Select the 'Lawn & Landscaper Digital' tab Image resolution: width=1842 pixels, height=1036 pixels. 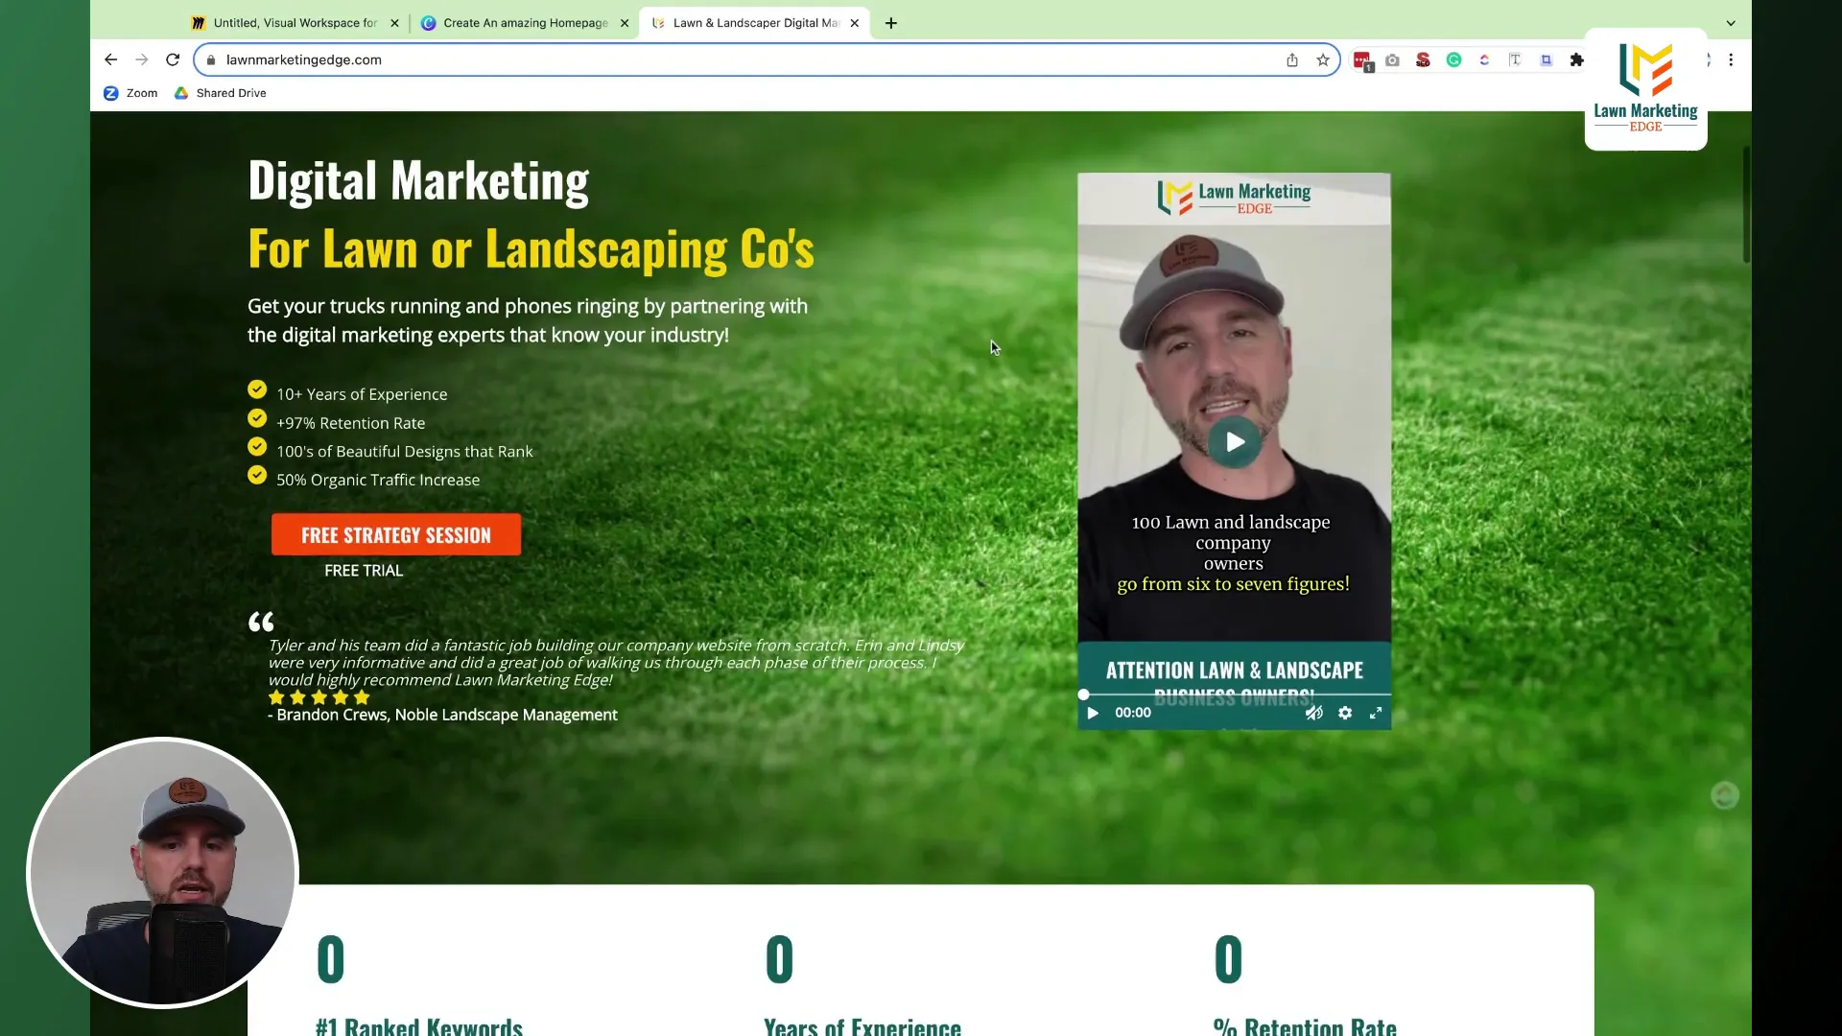(755, 23)
